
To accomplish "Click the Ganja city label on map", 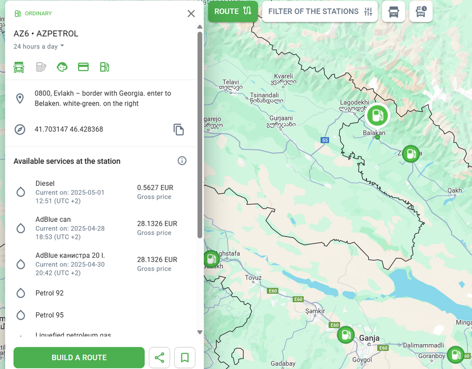I will tap(369, 338).
